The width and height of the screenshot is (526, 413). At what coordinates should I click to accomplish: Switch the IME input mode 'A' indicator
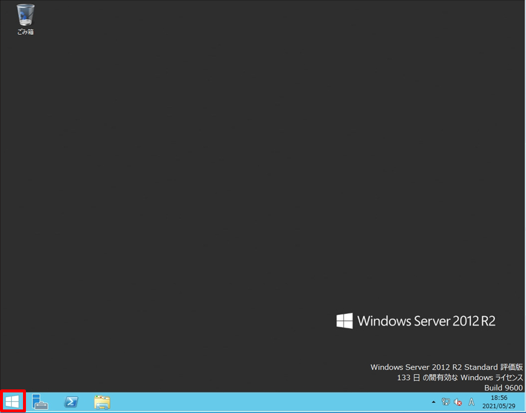[x=471, y=402]
